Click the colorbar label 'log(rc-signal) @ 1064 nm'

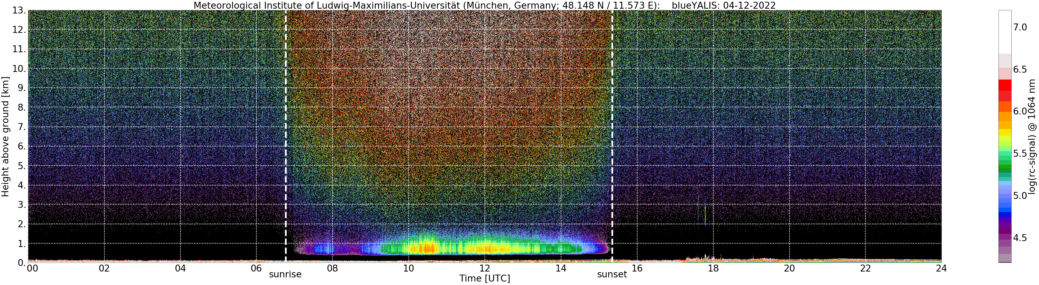1032,136
